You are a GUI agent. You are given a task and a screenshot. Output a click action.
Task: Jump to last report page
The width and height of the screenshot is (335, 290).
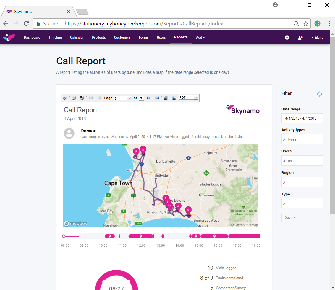point(157,98)
